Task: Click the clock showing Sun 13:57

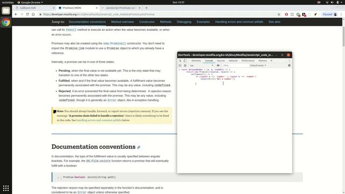Action: [178, 2]
